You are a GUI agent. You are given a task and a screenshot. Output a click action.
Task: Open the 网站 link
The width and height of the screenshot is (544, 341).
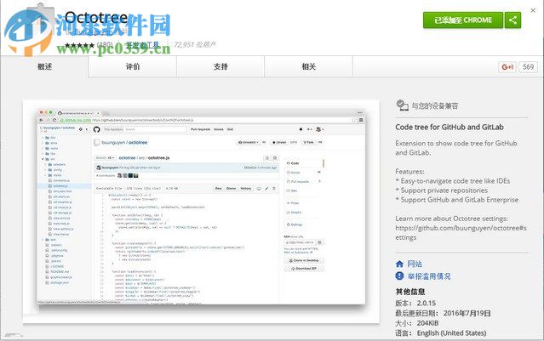point(415,264)
